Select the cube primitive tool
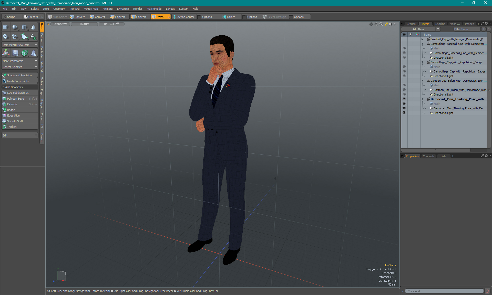Viewport: 492px width, 295px height. pyautogui.click(x=5, y=27)
